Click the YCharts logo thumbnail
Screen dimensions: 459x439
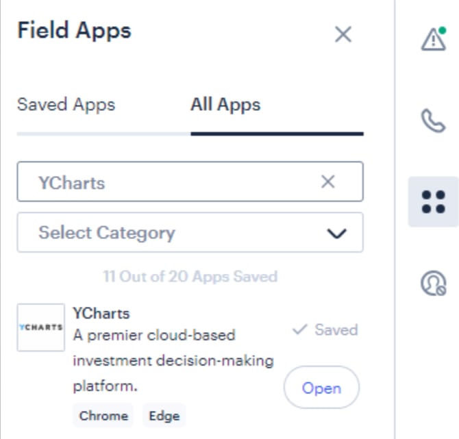pos(40,327)
